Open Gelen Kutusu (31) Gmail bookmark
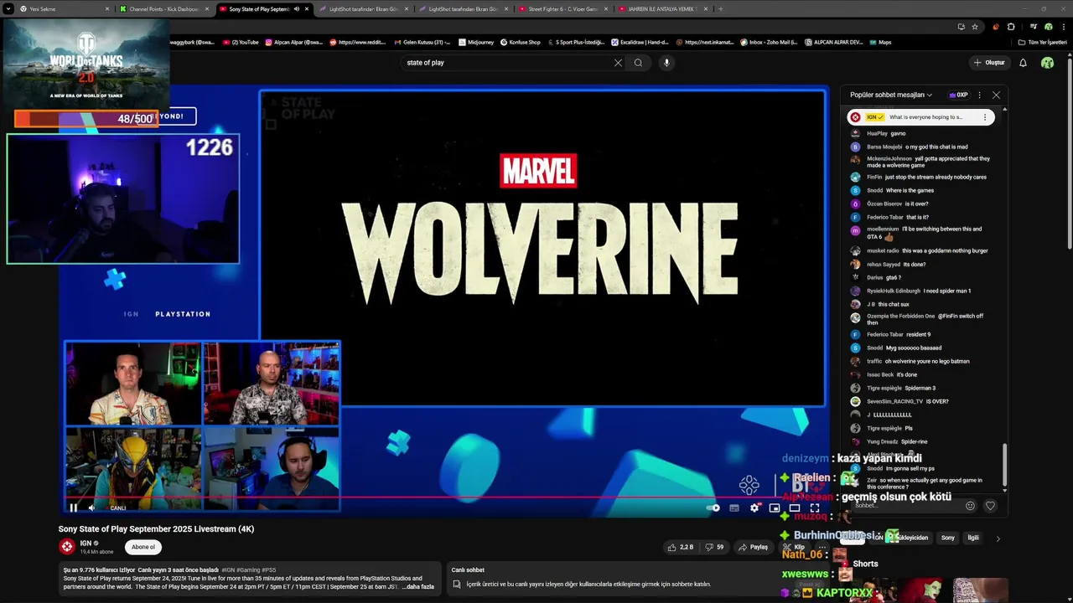This screenshot has height=603, width=1073. (x=422, y=42)
